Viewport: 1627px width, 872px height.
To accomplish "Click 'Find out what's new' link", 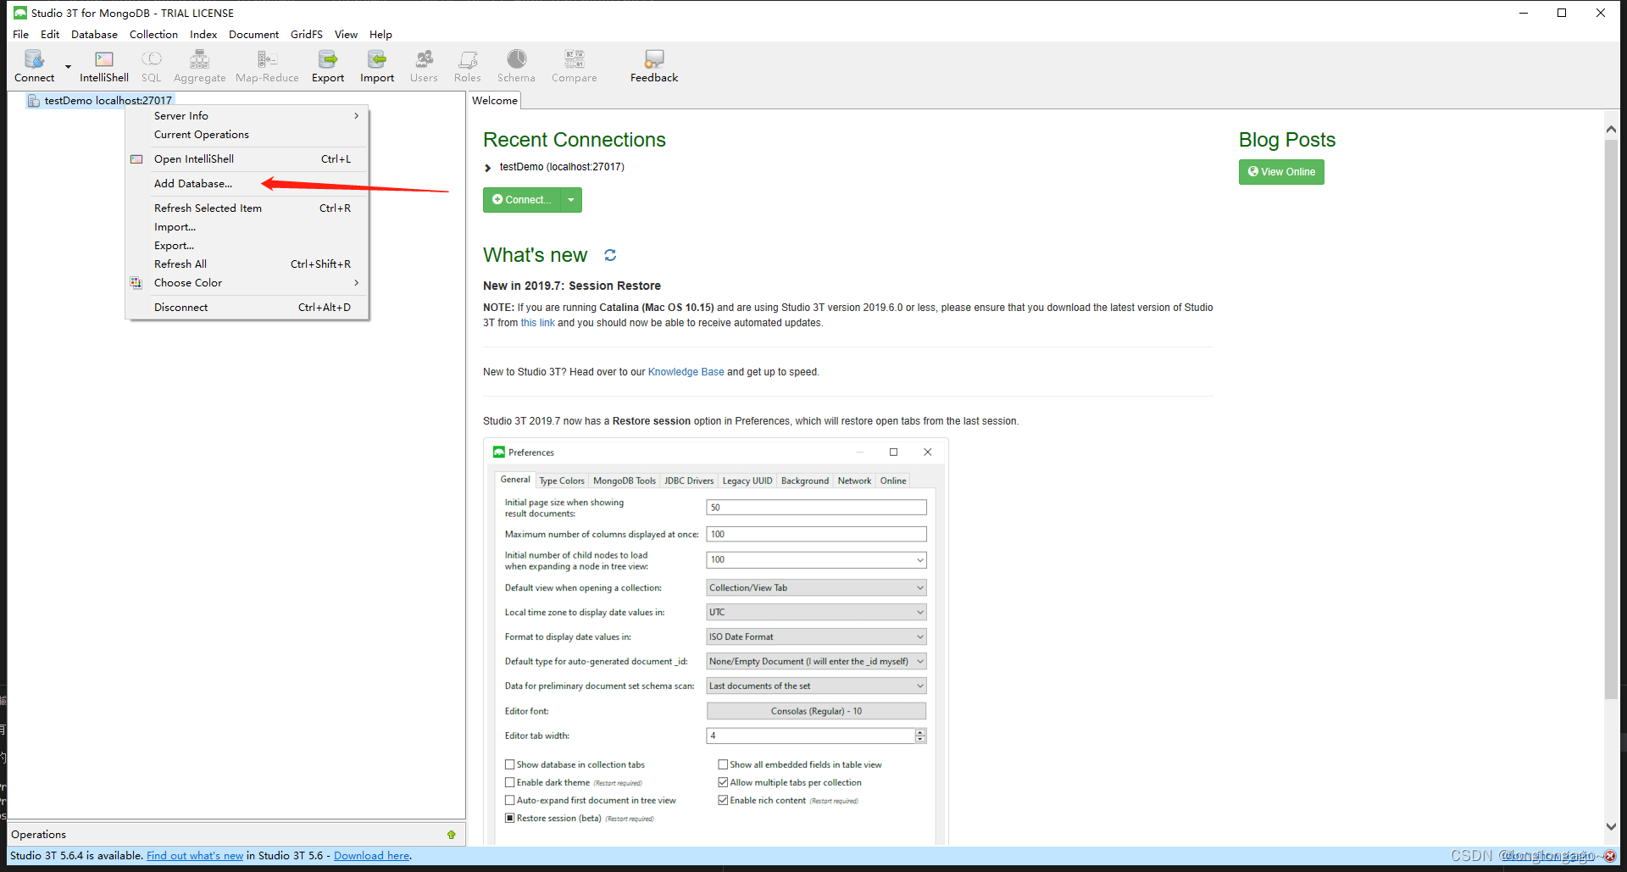I will click(195, 856).
